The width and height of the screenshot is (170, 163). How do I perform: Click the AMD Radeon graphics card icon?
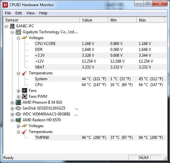pyautogui.click(x=18, y=120)
